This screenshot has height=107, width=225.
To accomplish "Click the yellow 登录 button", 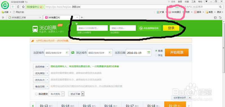I will (x=171, y=28).
